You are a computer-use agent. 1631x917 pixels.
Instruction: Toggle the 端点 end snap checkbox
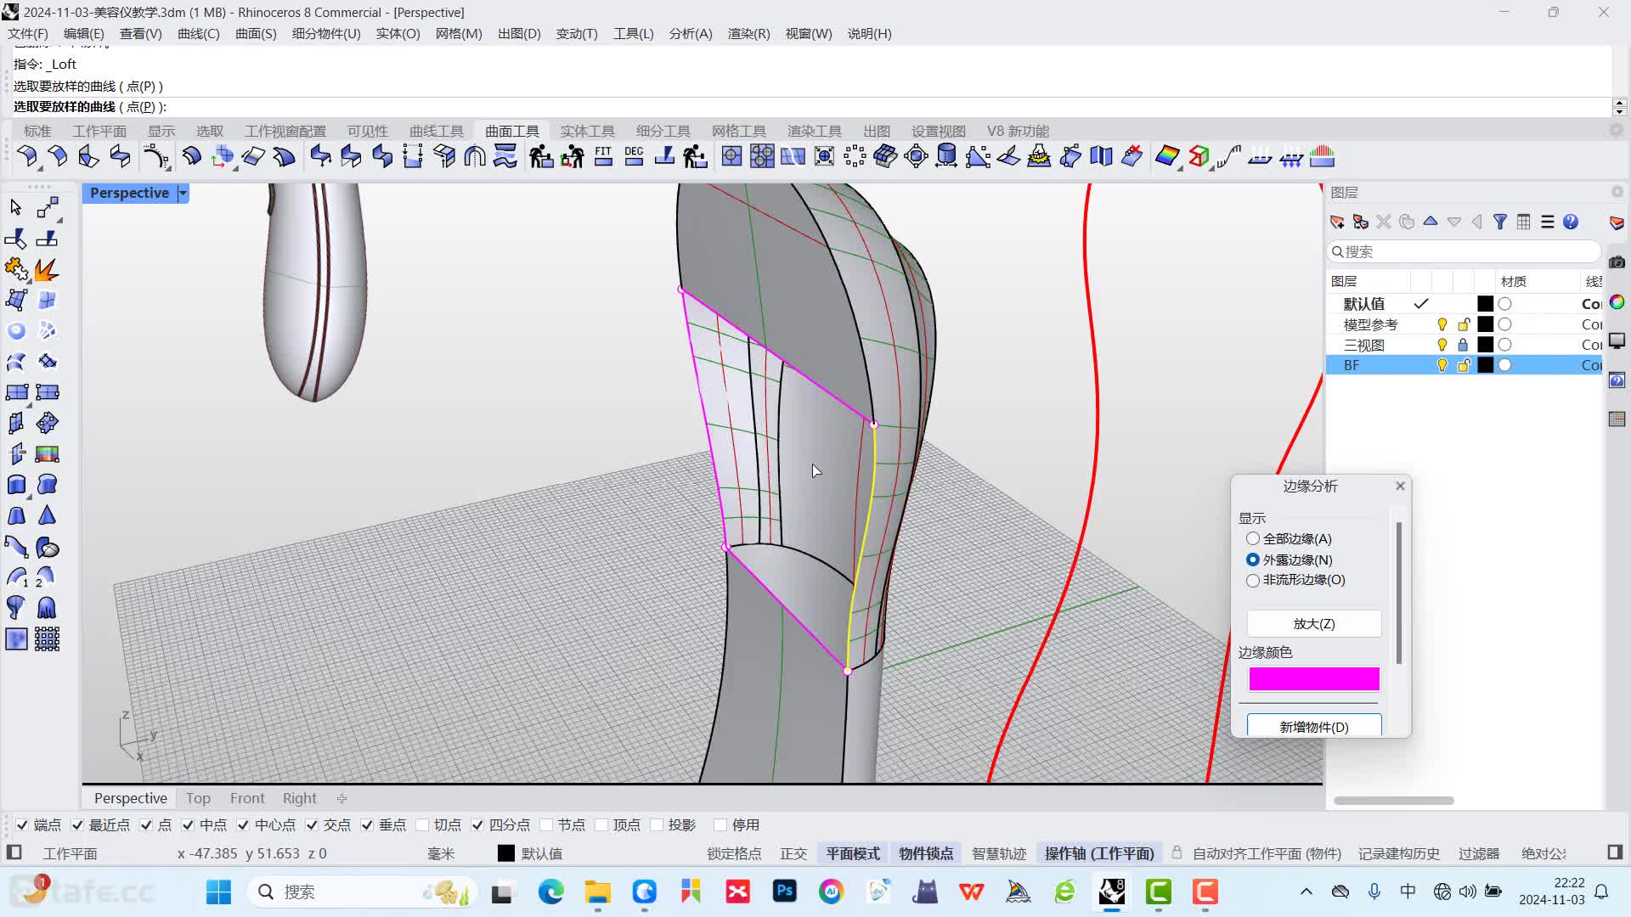(22, 824)
